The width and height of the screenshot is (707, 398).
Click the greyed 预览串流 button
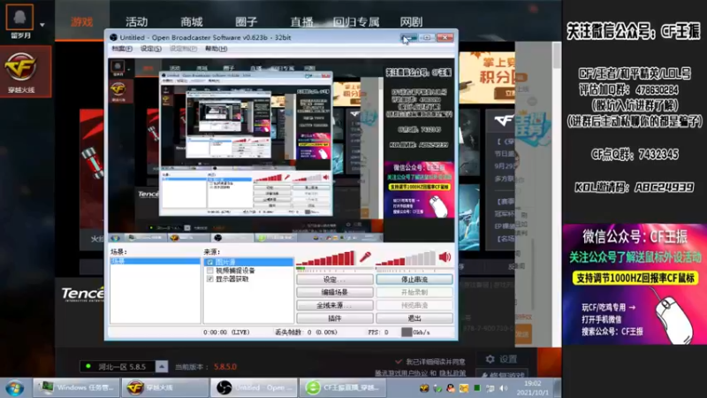click(414, 305)
